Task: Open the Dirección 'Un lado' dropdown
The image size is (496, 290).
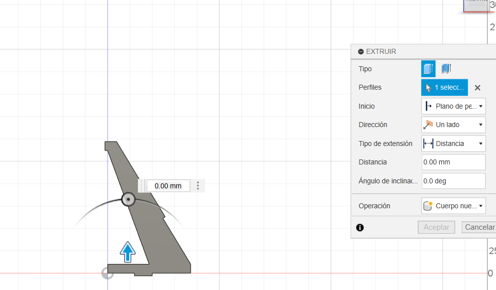Action: [454, 125]
